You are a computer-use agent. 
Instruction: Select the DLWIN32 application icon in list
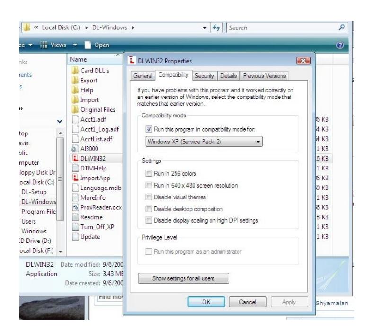[x=75, y=159]
